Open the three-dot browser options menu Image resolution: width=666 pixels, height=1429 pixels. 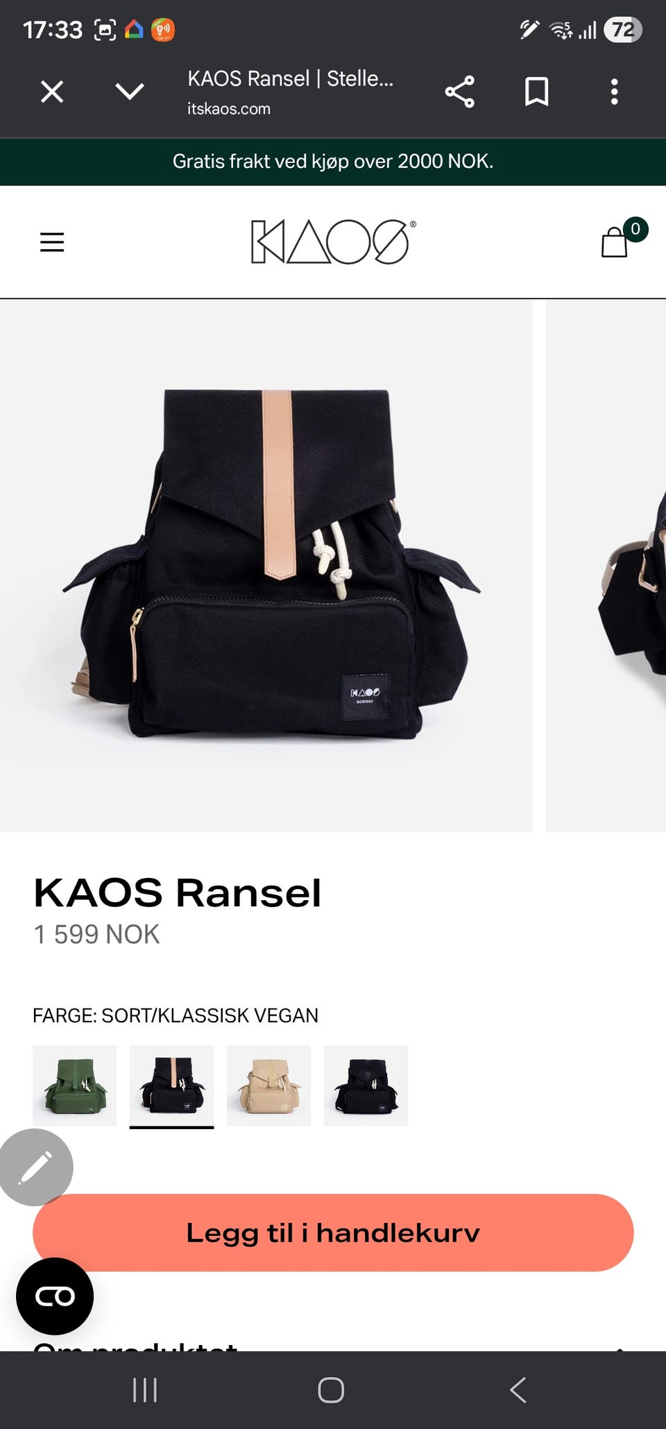tap(614, 92)
